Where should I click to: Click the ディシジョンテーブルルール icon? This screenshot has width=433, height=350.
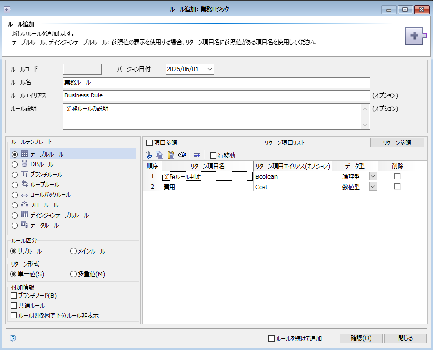25,214
